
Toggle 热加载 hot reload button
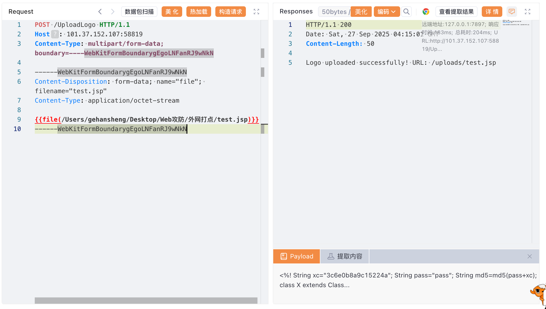coord(198,12)
